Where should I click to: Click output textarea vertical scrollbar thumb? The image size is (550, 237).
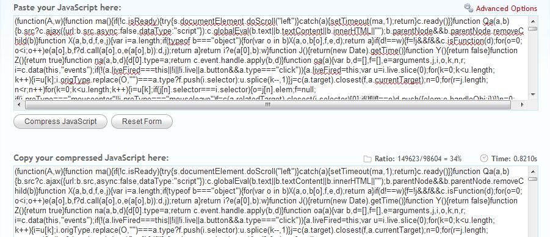(532, 179)
